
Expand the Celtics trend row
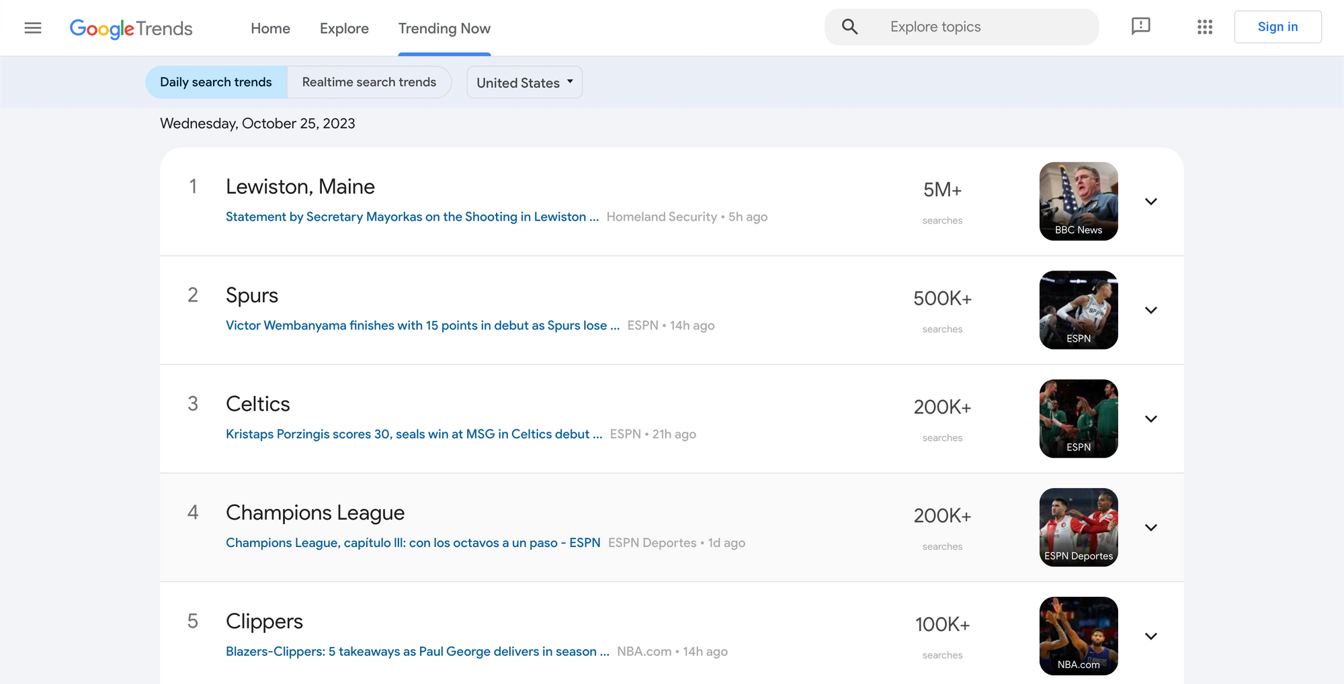point(1150,419)
